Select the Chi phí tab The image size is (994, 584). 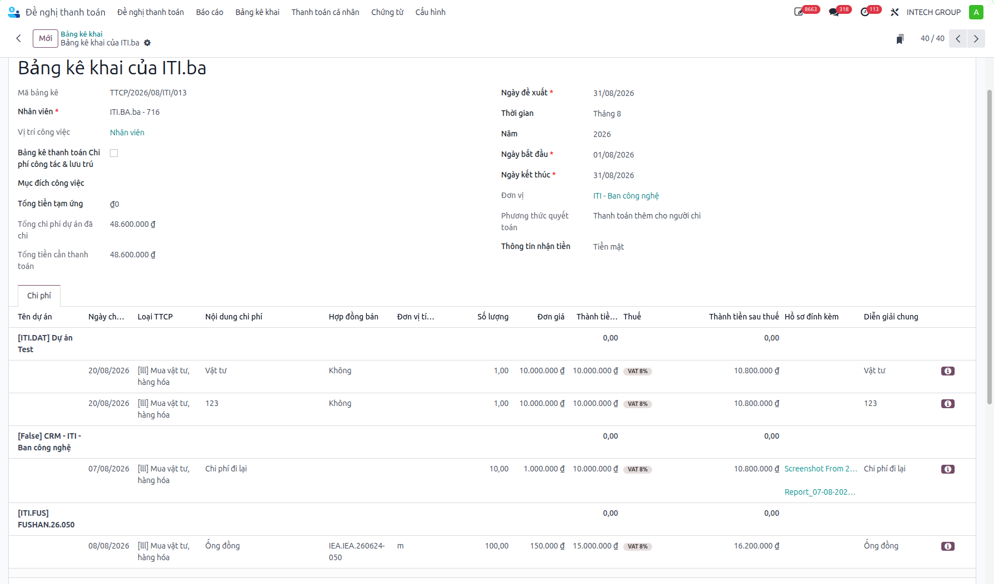pos(39,296)
